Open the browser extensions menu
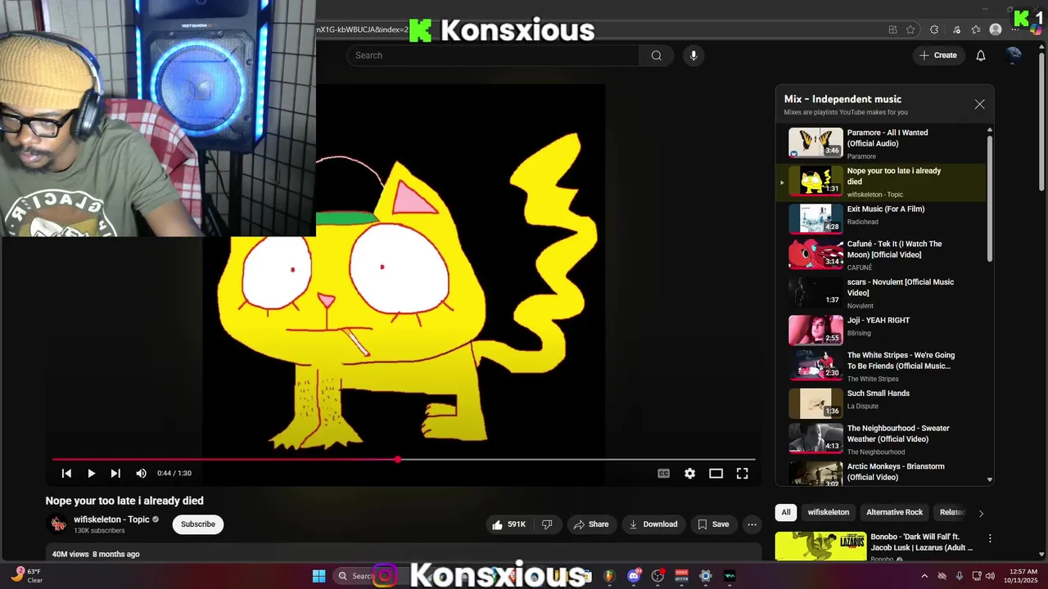1048x589 pixels. coord(934,29)
